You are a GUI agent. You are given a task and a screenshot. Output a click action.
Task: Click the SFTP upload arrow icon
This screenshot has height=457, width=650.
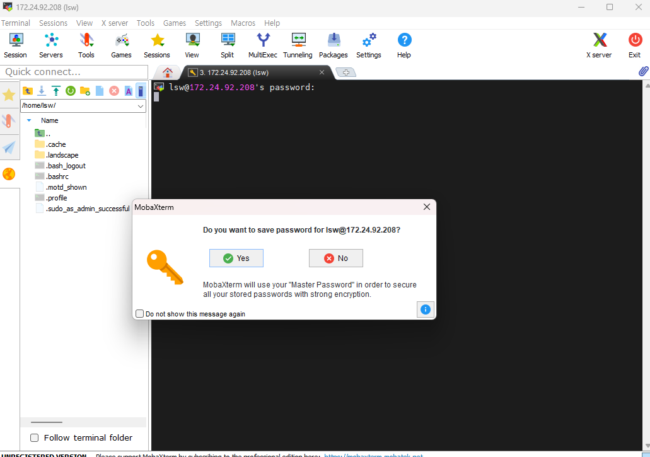56,91
